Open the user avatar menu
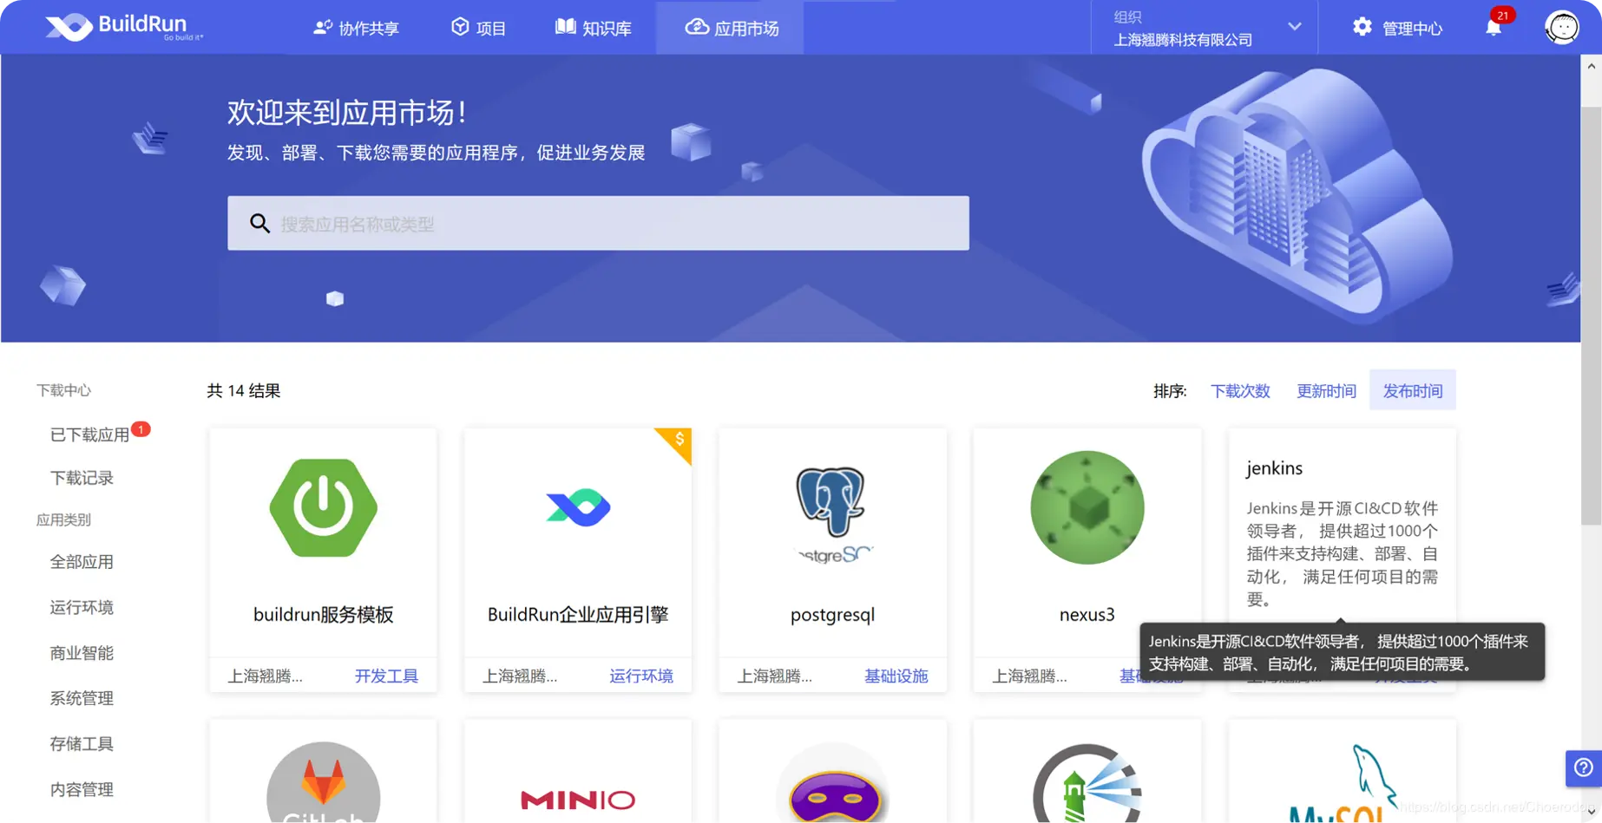1602x823 pixels. coord(1562,28)
